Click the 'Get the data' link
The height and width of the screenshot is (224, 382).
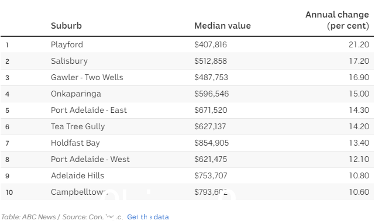(x=148, y=217)
